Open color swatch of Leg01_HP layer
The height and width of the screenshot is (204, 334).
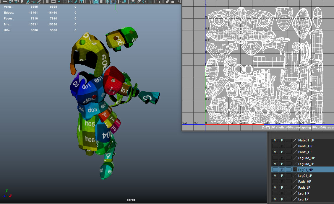pos(295,169)
